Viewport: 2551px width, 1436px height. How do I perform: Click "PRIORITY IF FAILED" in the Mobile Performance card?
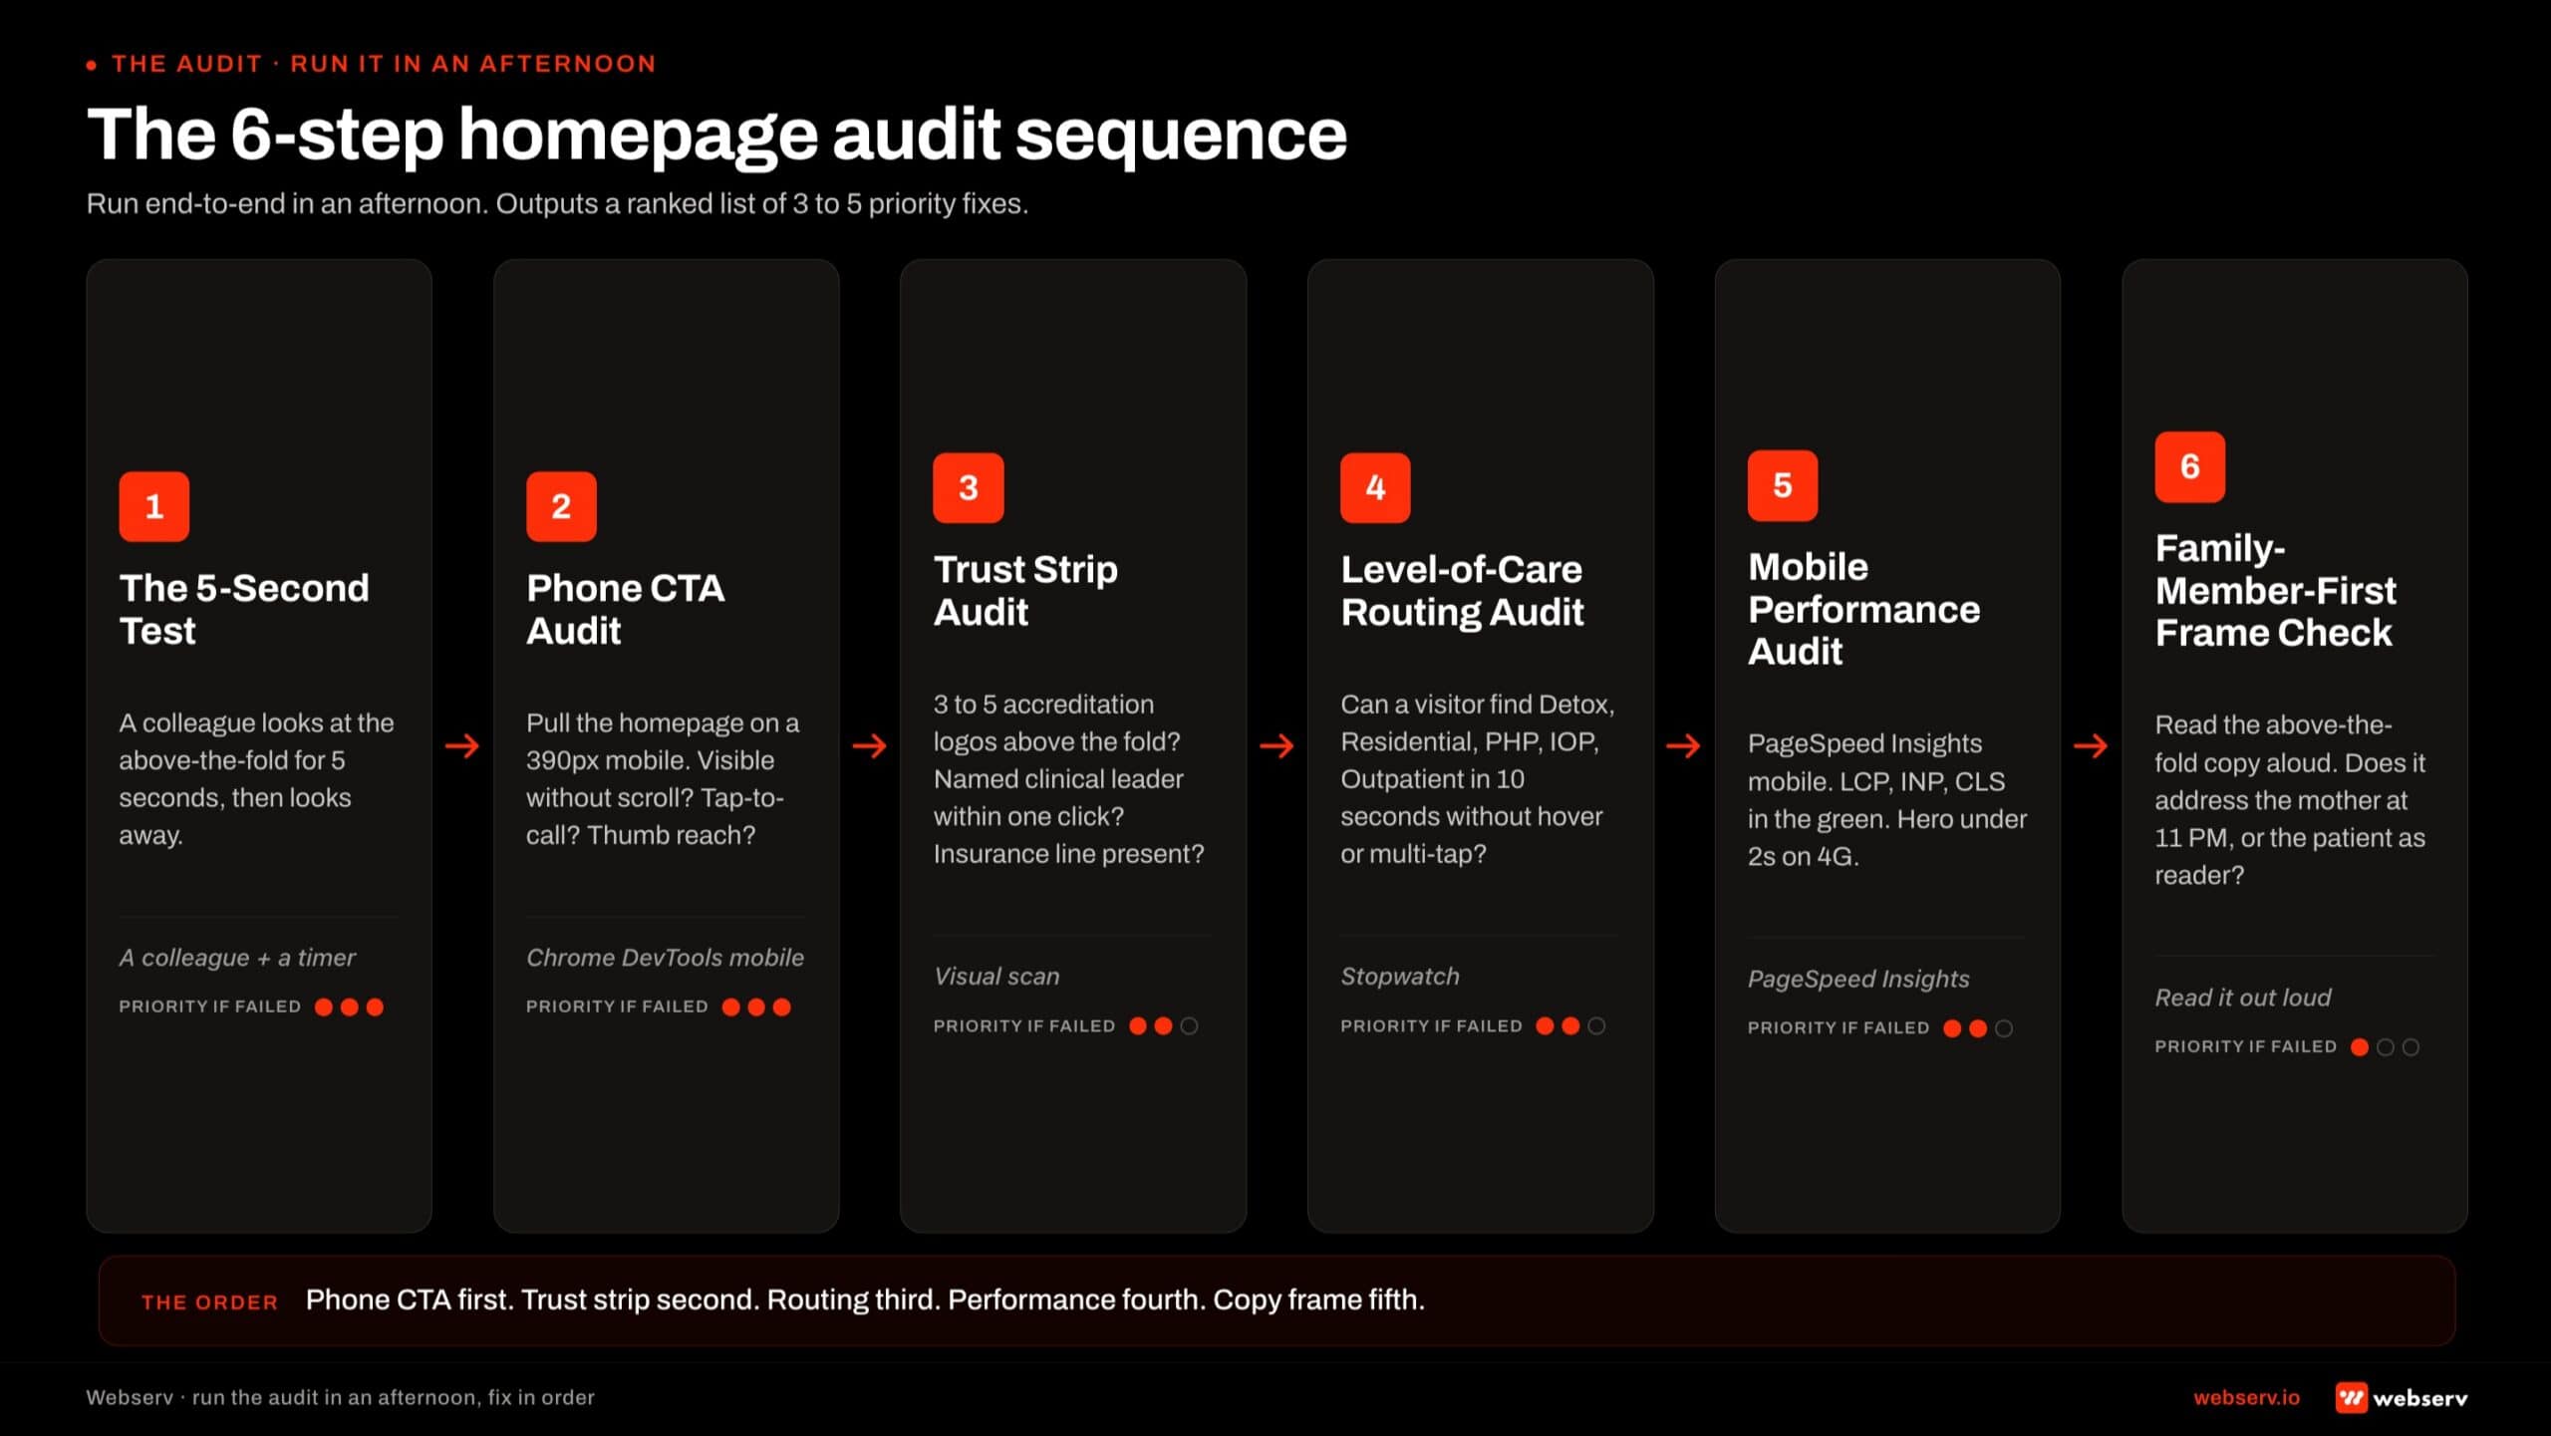(1839, 1027)
